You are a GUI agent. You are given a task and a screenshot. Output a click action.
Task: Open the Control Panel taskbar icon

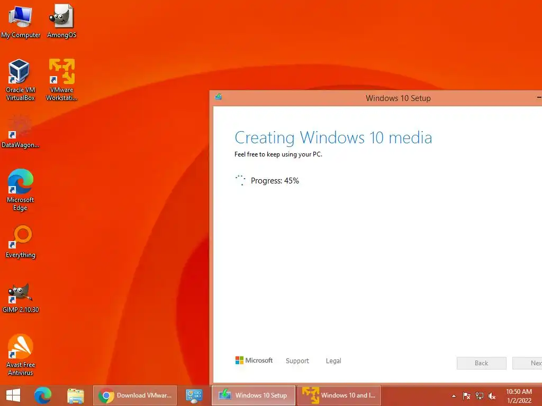(x=194, y=395)
